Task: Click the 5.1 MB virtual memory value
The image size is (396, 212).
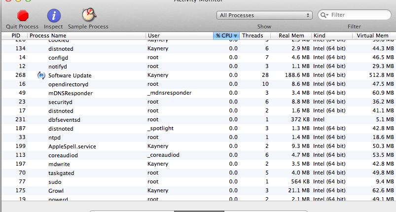Action: coord(385,119)
